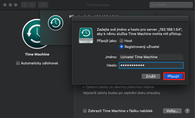This screenshot has height=118, width=195.
Task: Select the Registrovaný uživatel radio option
Action: coord(122,47)
